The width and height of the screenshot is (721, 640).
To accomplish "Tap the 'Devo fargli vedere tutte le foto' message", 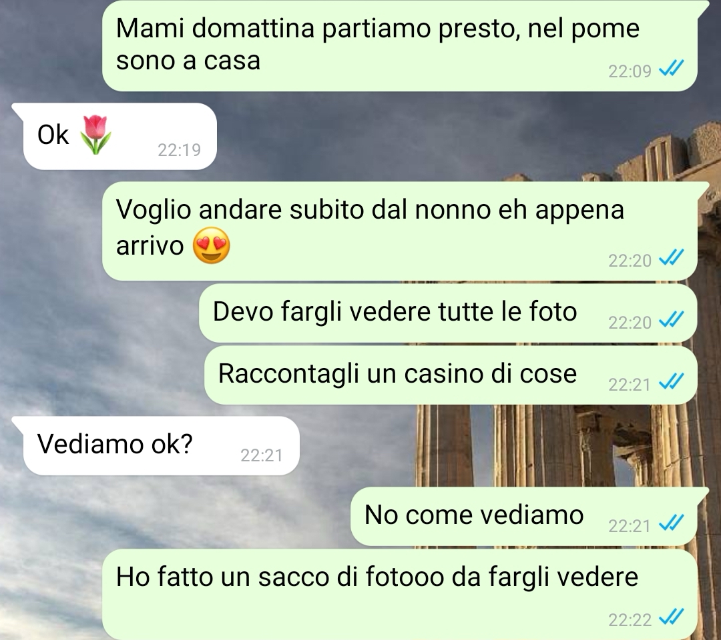I will click(448, 313).
